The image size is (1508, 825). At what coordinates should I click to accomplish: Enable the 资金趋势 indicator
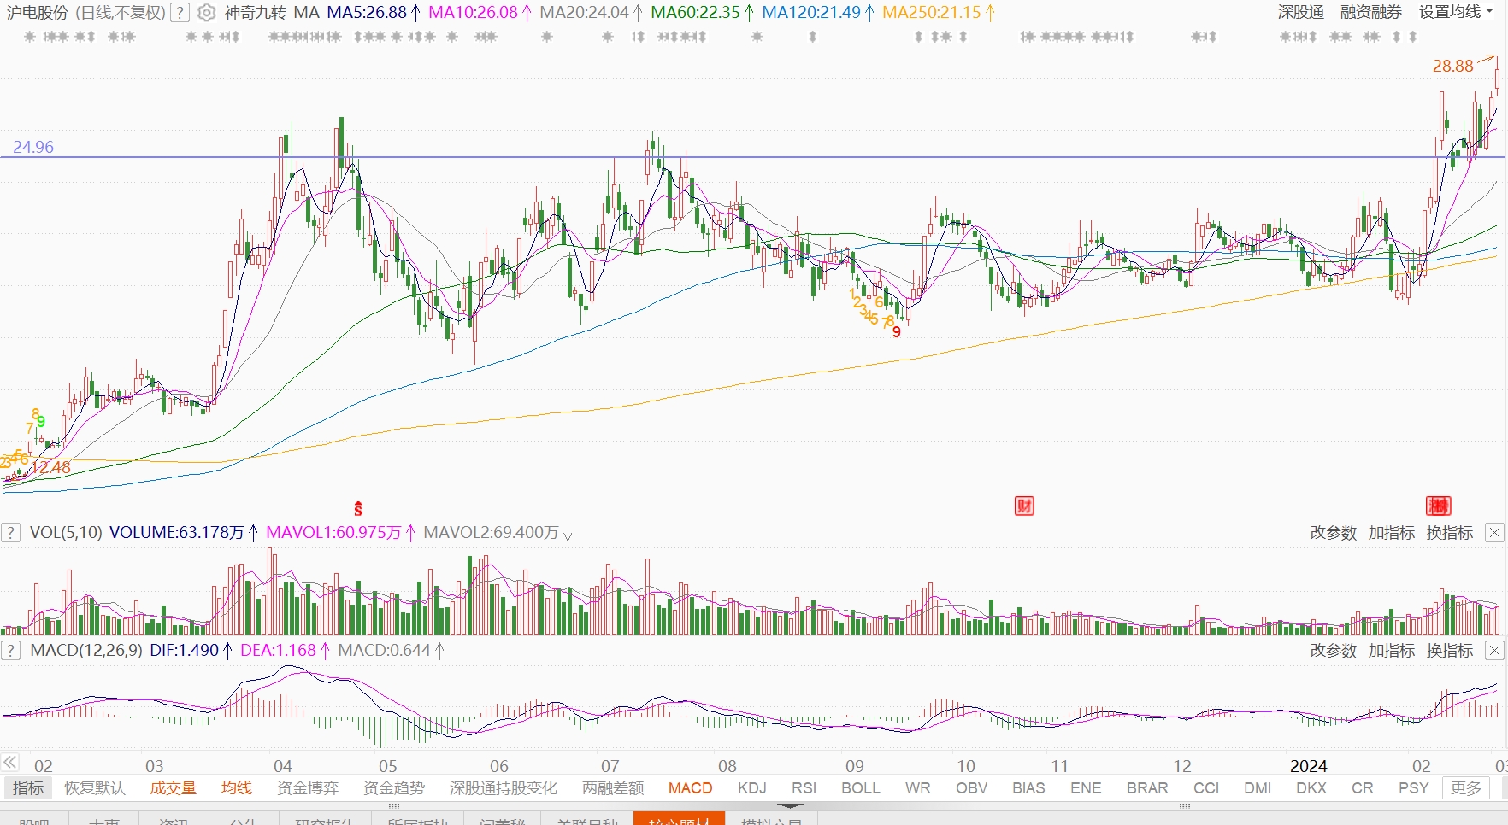[394, 788]
